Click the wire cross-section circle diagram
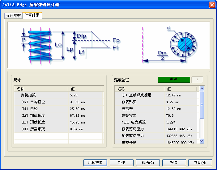This screenshot has height=170, width=217. [x=184, y=43]
